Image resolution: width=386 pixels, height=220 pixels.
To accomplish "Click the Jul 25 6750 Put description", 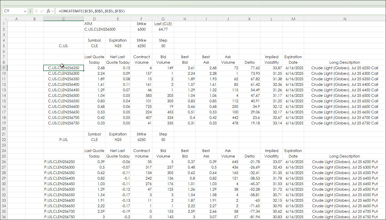I will coord(345,217).
